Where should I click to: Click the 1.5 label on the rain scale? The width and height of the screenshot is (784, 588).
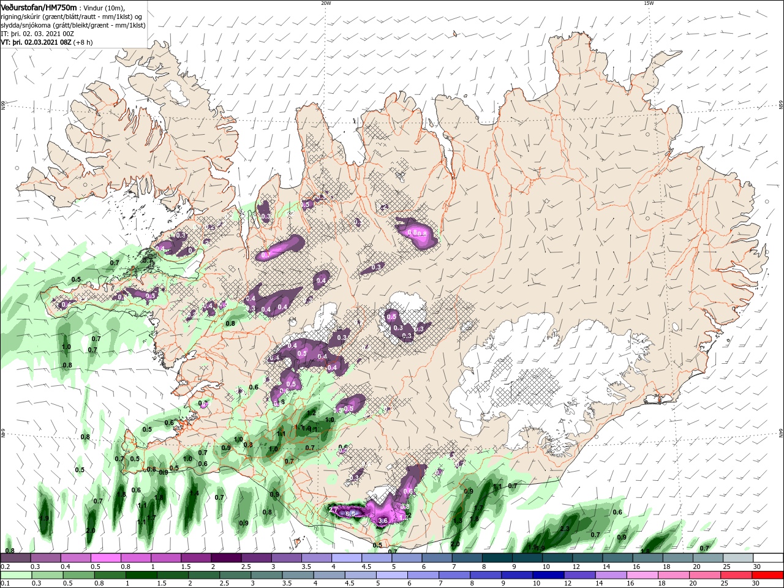coord(162,584)
